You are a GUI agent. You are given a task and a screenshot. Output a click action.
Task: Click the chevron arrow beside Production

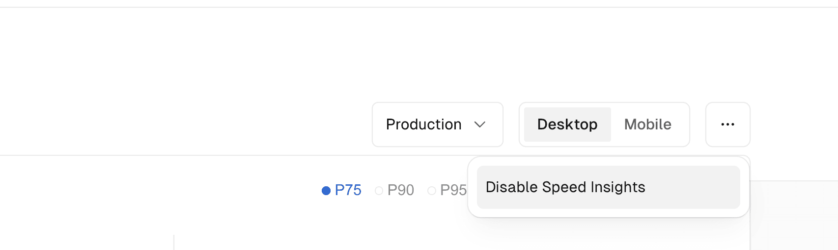point(480,125)
